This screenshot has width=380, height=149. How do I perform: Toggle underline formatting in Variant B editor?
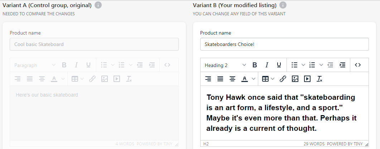tap(279, 65)
